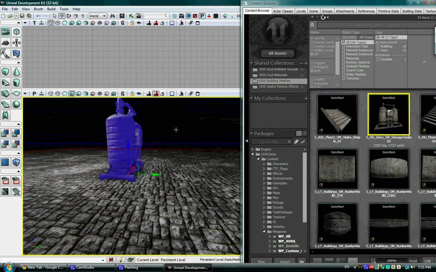The image size is (436, 272).
Task: Open the World coordinate system dropdown
Action: pyautogui.click(x=97, y=16)
